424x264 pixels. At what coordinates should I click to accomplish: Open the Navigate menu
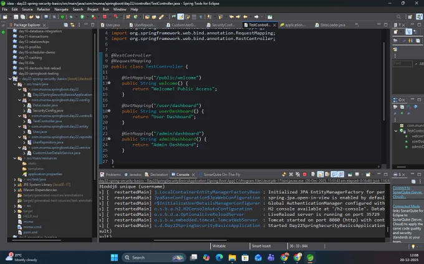click(x=61, y=9)
